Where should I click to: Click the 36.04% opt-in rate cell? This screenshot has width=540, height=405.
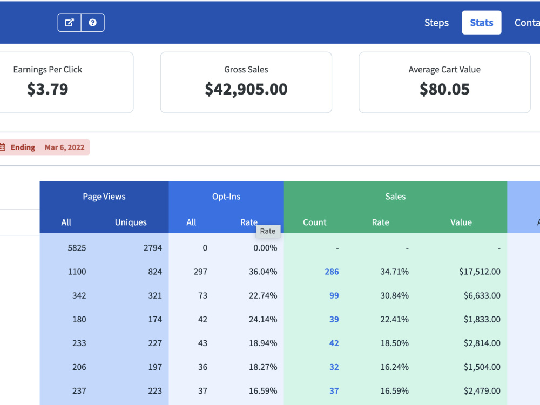[x=263, y=272]
